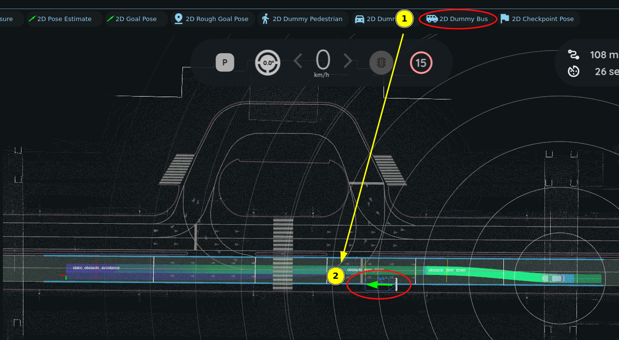Click the ego vehicle on the map

553,278
